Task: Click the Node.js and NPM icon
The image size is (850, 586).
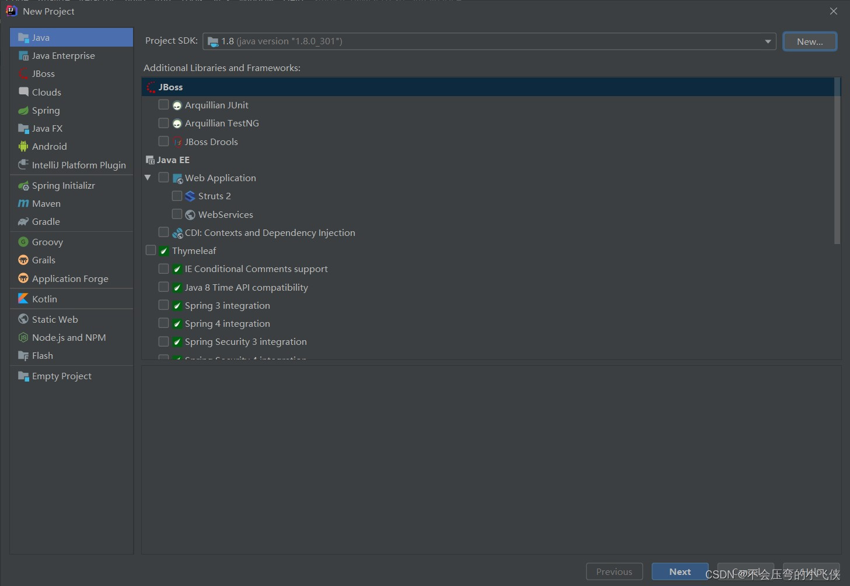Action: (x=23, y=338)
